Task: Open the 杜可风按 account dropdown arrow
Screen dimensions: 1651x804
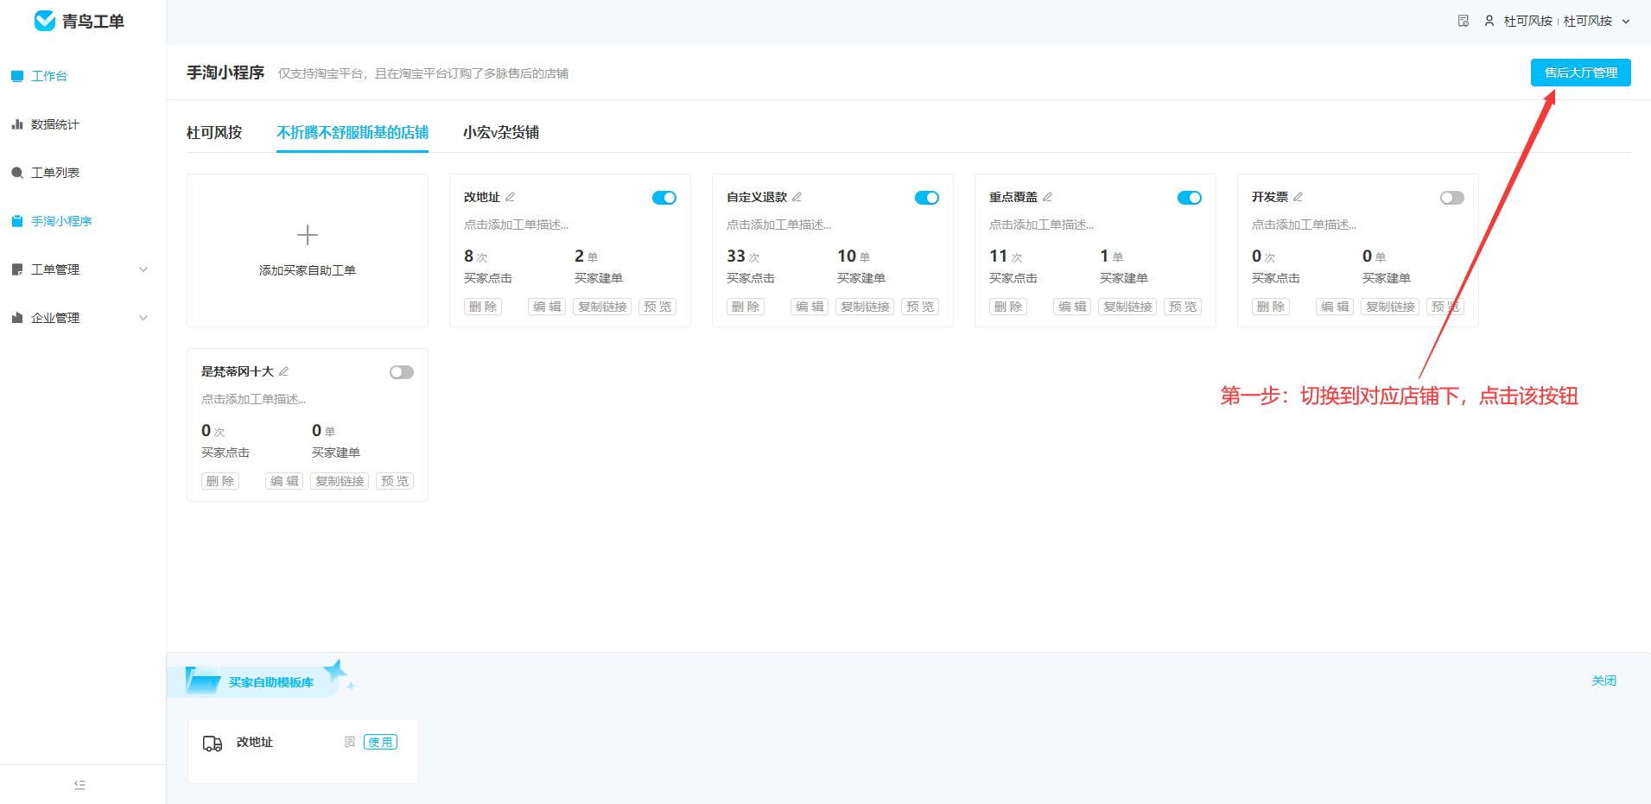Action: [1626, 22]
